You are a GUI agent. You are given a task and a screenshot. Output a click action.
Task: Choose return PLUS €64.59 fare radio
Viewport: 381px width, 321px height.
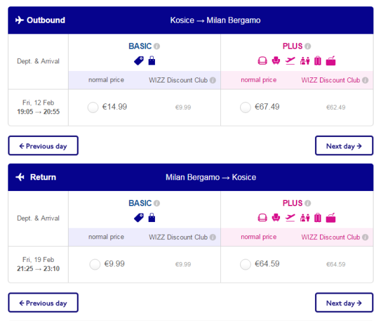click(x=245, y=264)
